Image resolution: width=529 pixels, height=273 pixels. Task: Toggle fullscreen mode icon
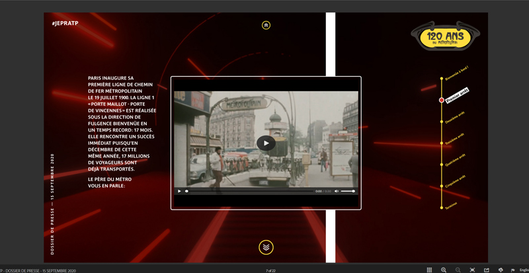(472, 270)
